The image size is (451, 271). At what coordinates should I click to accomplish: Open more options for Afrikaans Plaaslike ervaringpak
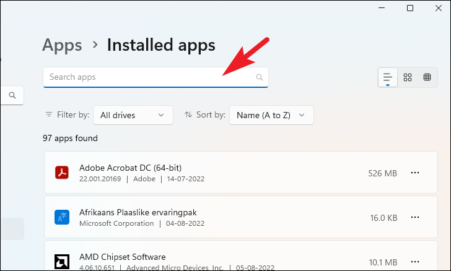click(415, 217)
